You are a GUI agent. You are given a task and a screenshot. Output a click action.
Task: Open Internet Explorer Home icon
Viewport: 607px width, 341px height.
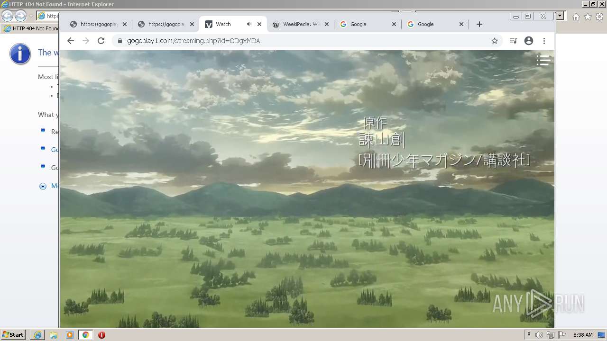click(x=576, y=17)
